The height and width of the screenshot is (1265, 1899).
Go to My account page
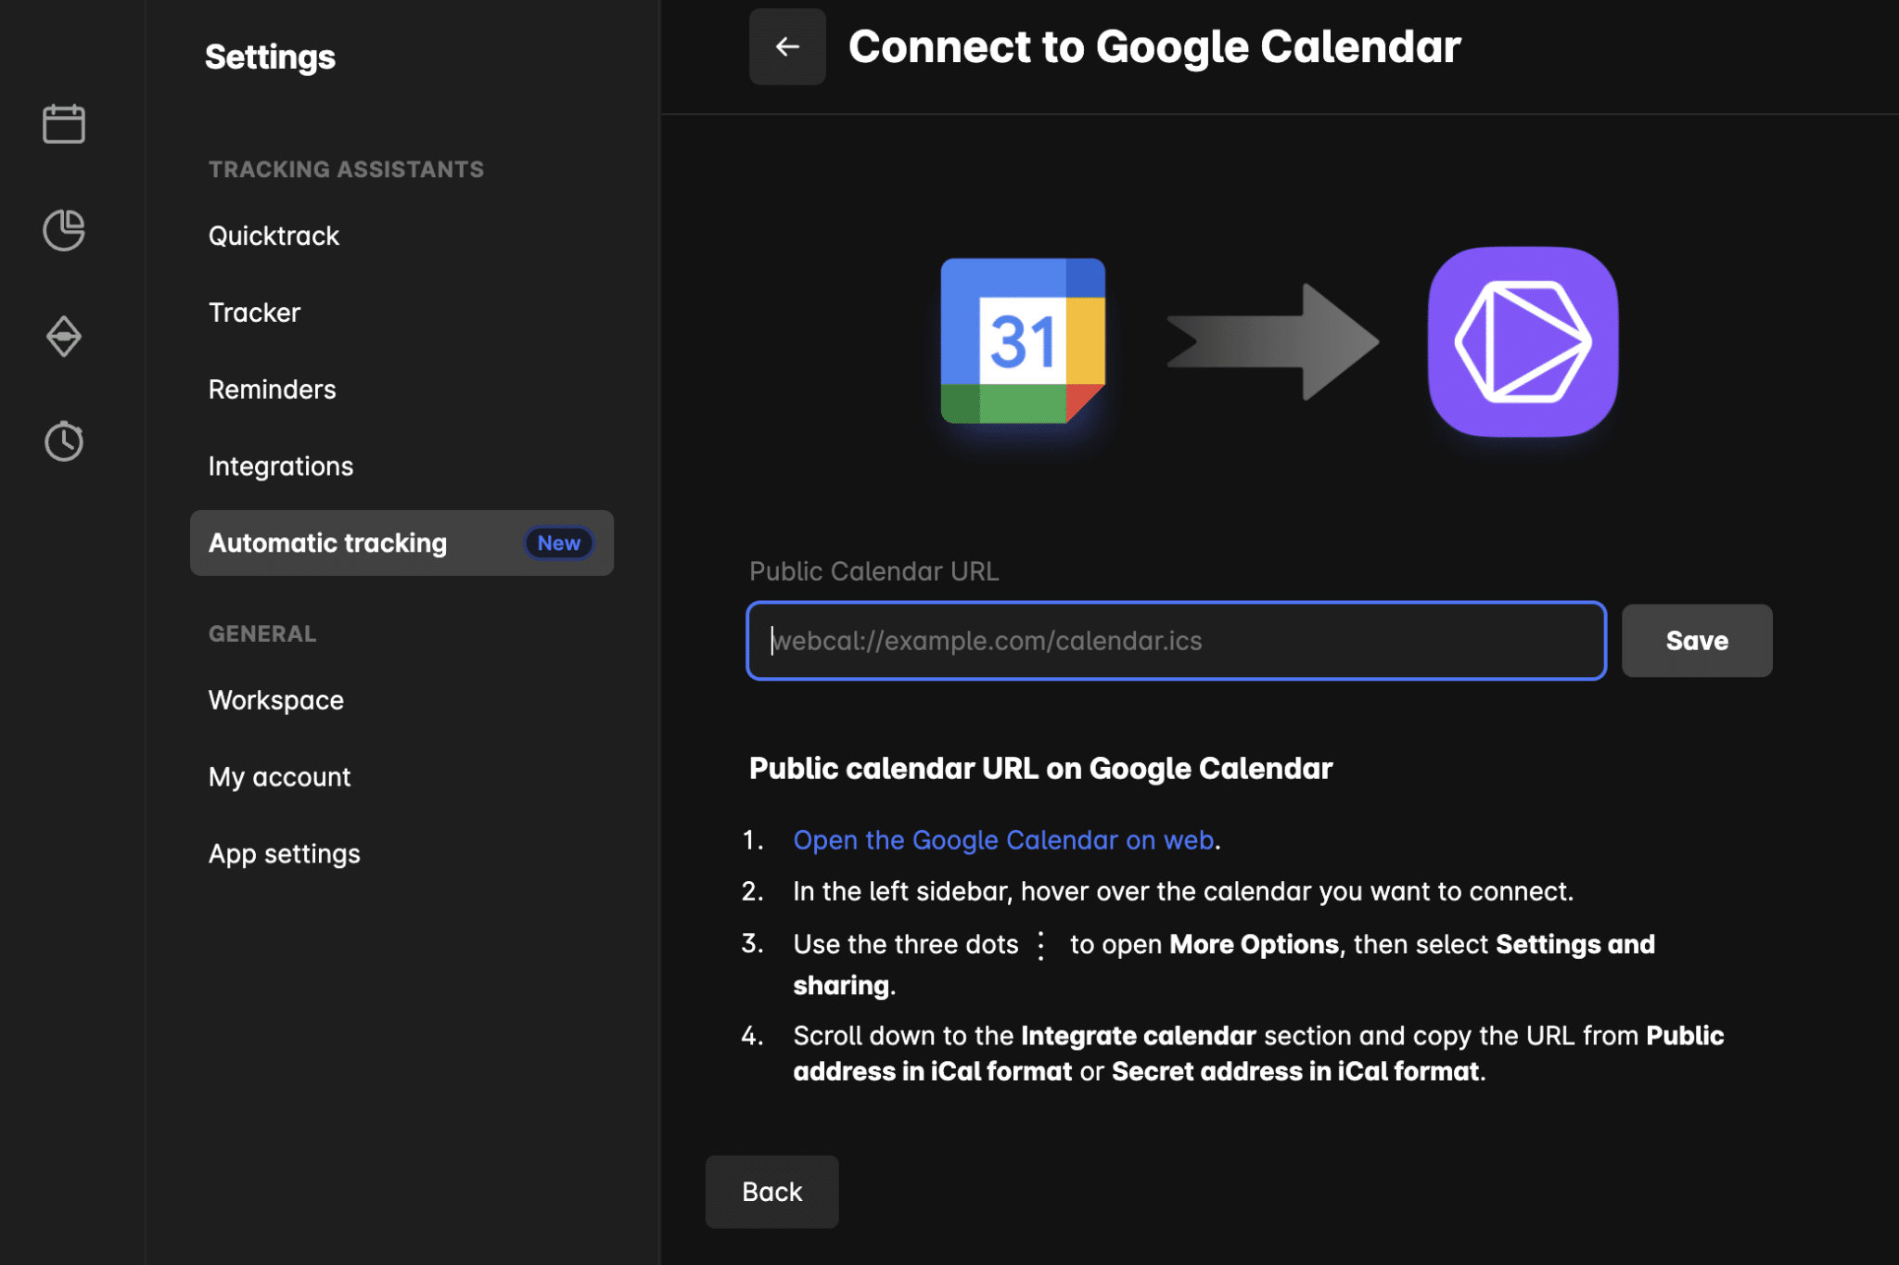[279, 777]
